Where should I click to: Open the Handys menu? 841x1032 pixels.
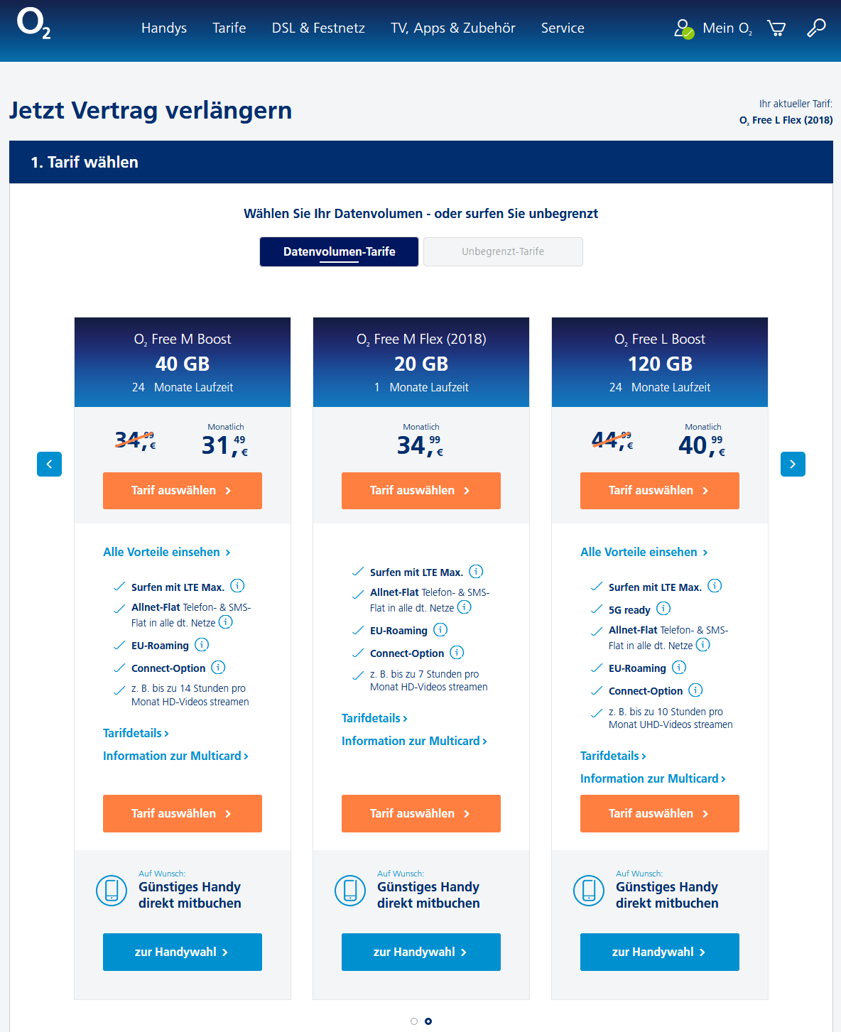[x=164, y=28]
